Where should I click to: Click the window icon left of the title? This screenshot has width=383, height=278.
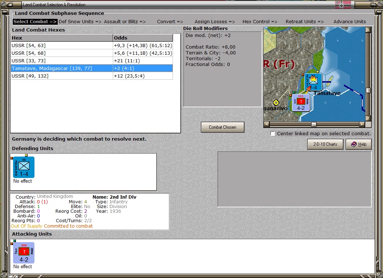coord(10,5)
